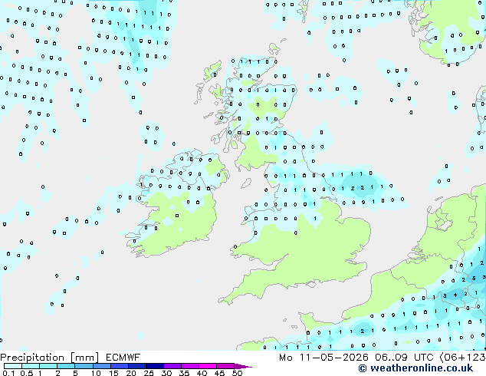This screenshot has width=486, height=376.
Task: Select the 35–40 mm purple legend swatch
Action: (x=190, y=366)
